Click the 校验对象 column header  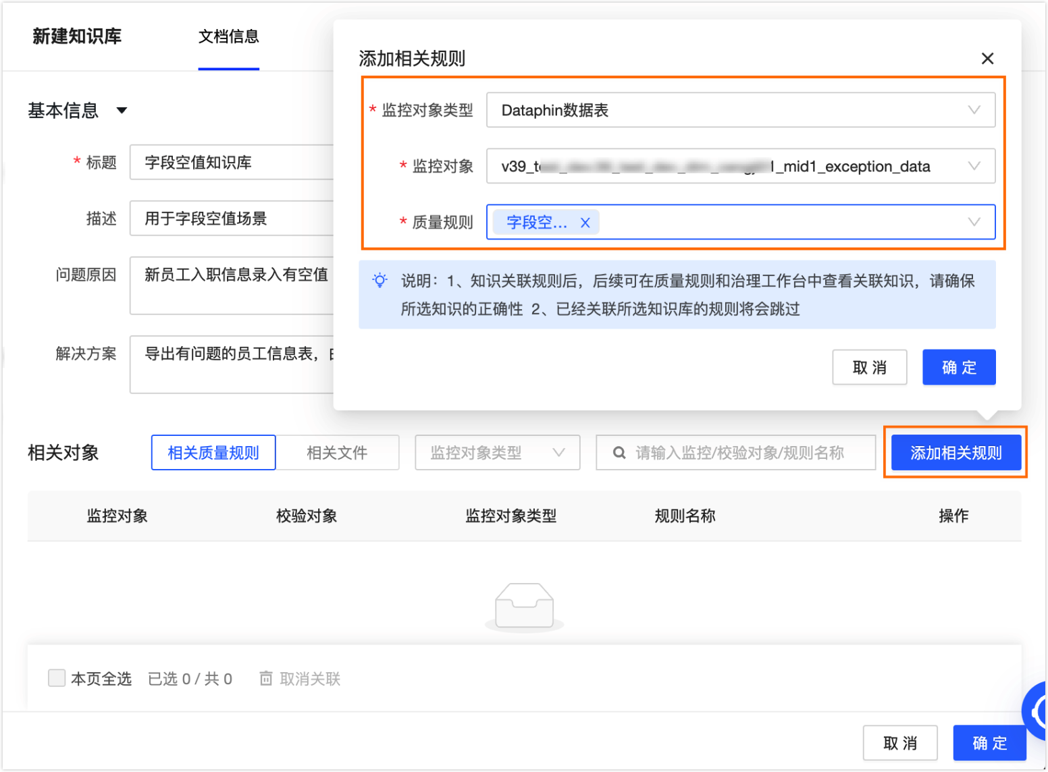click(x=307, y=516)
